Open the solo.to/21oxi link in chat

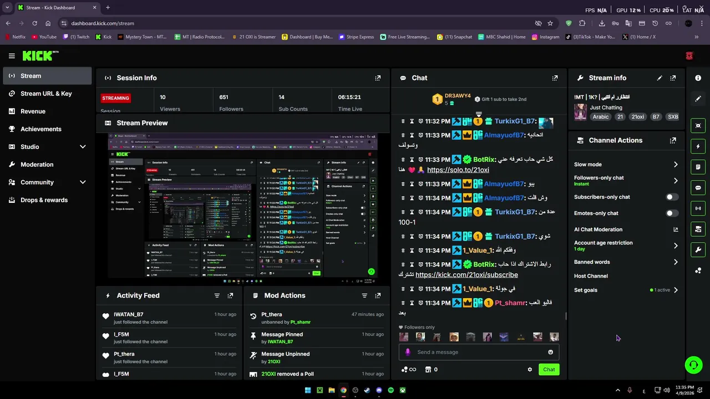pyautogui.click(x=458, y=170)
